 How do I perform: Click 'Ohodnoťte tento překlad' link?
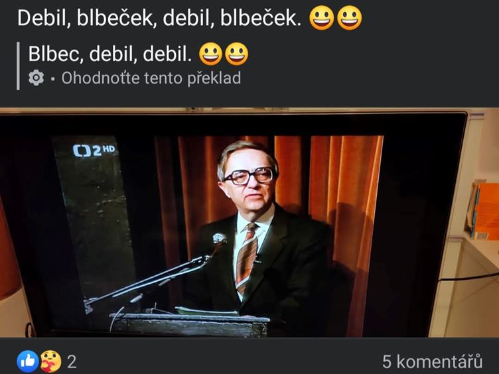coord(151,78)
